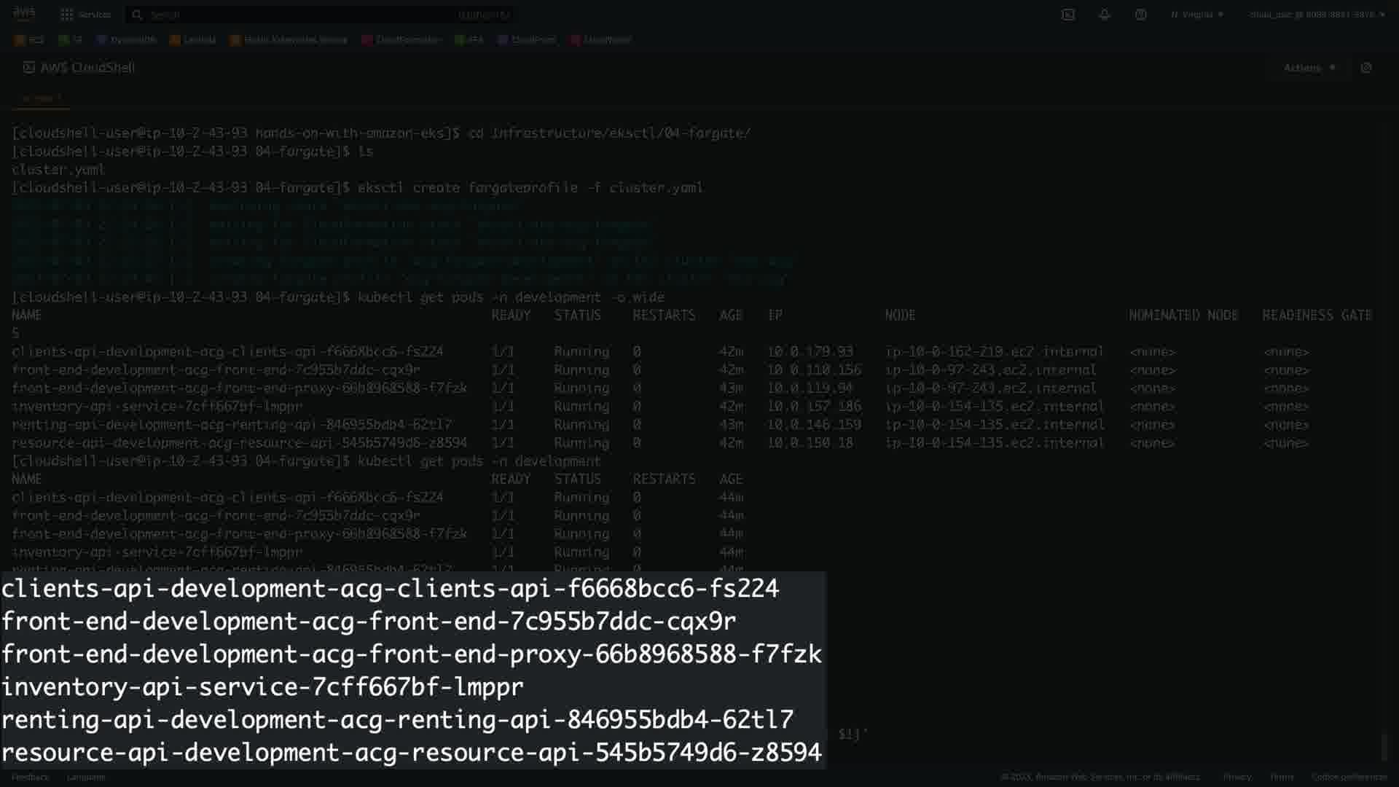This screenshot has width=1399, height=787.
Task: Open Cookie preferences in footer
Action: [x=1349, y=777]
